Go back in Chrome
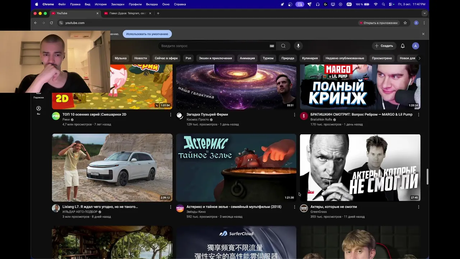The height and width of the screenshot is (259, 460). (35, 23)
